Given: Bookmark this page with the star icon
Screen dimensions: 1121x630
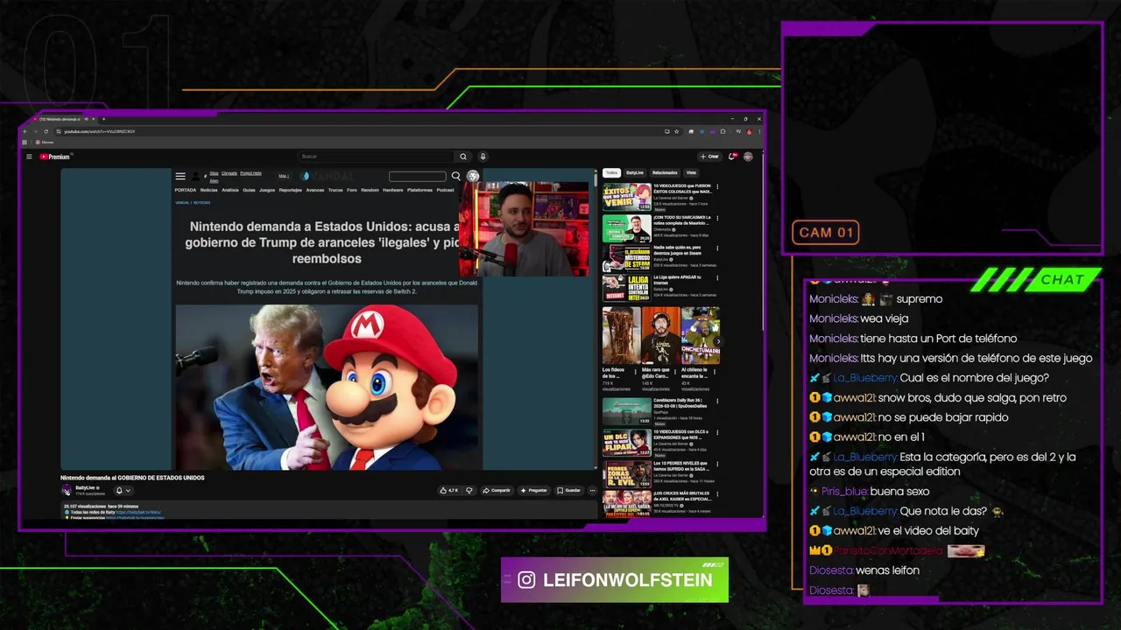Looking at the screenshot, I should tap(678, 131).
